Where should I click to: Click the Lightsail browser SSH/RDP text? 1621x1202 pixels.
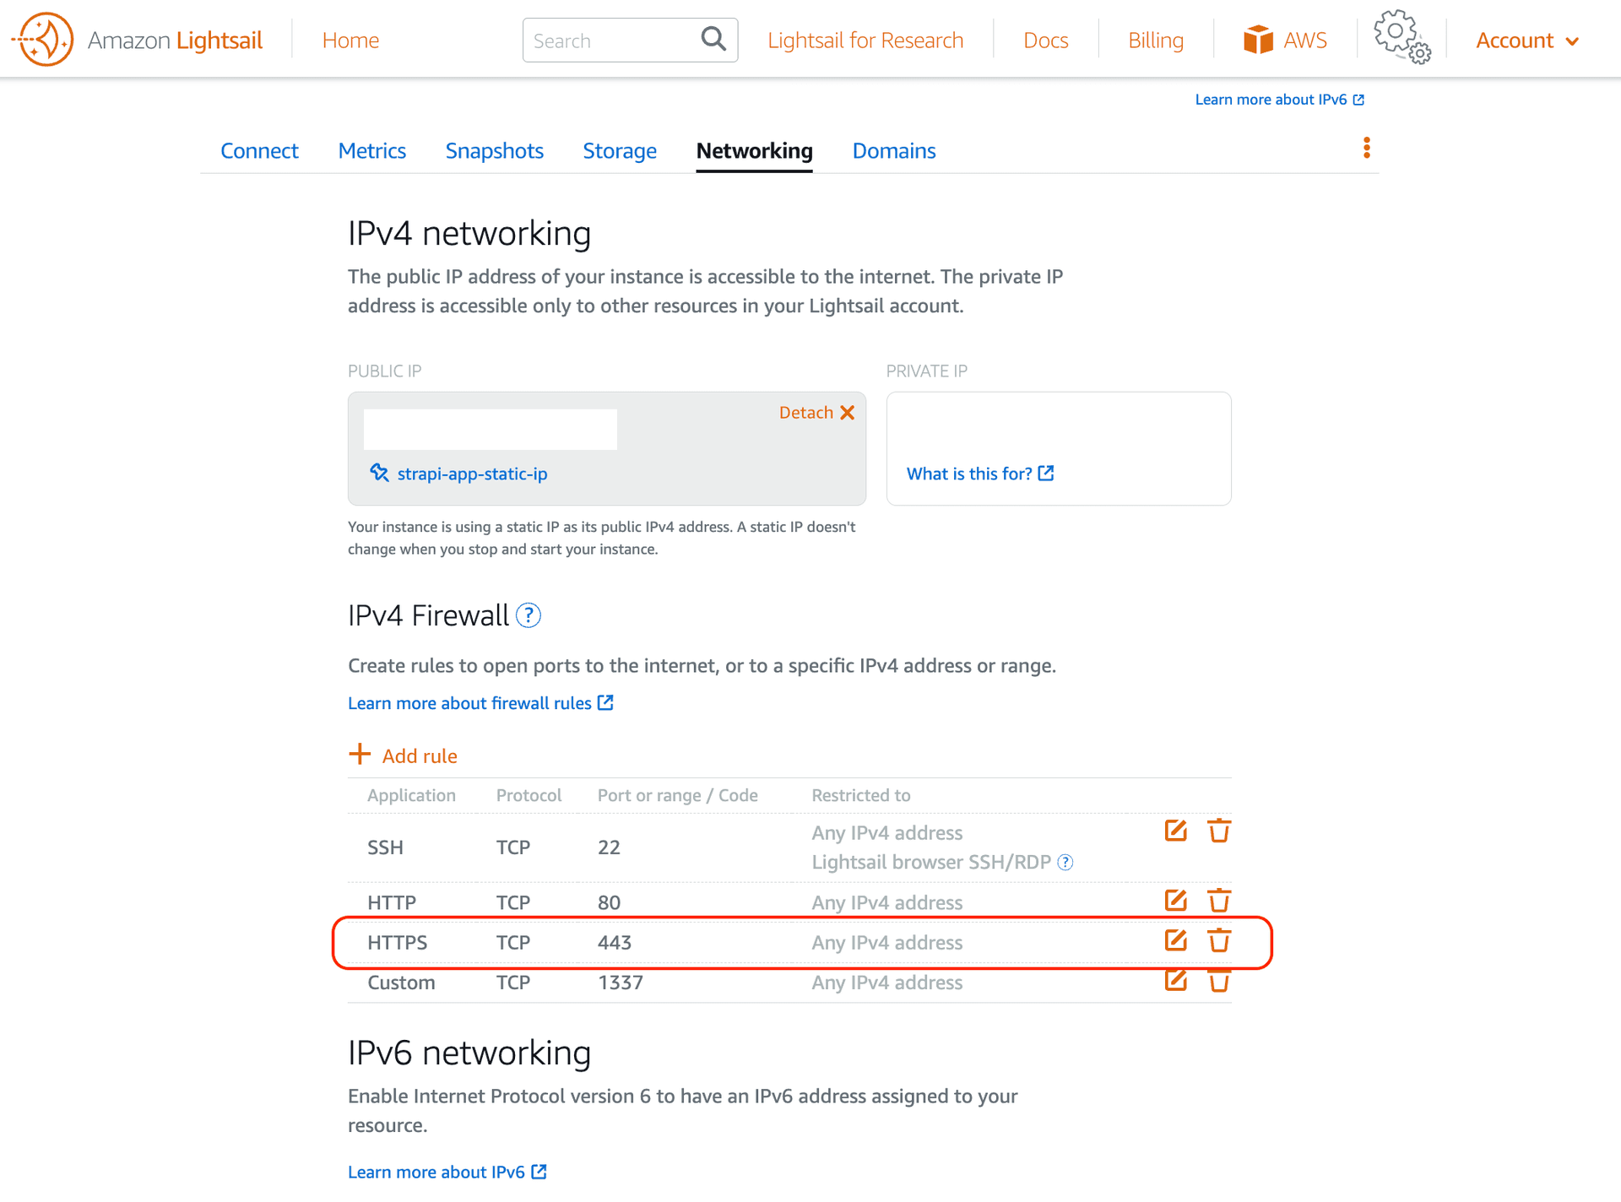coord(931,862)
